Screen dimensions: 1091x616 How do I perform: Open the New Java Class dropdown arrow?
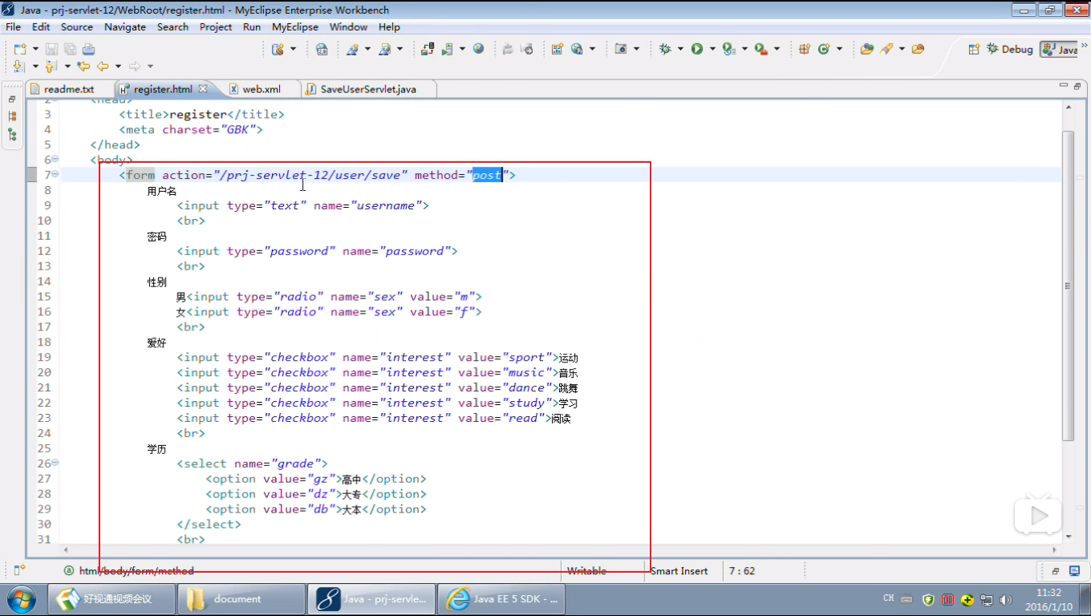839,49
